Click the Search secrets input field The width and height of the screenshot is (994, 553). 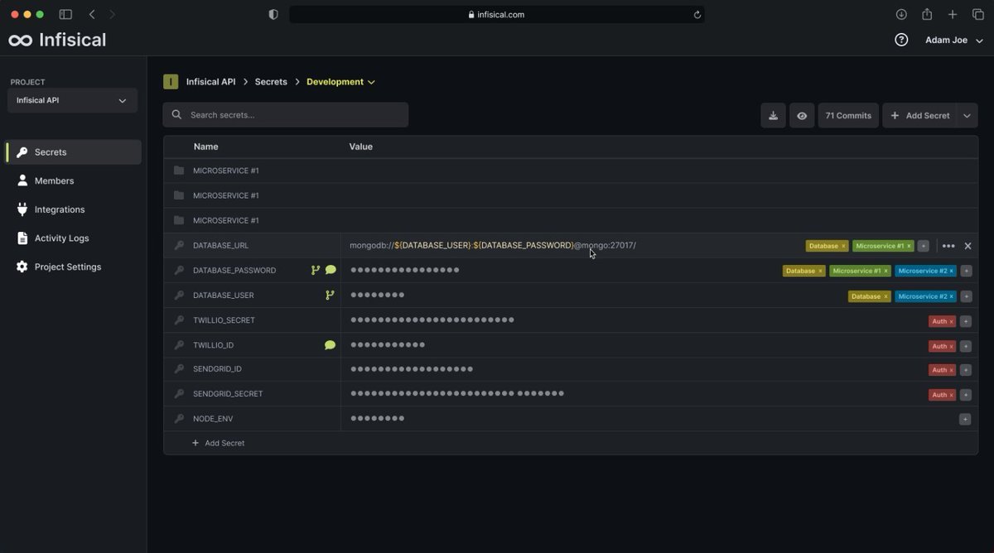[286, 115]
